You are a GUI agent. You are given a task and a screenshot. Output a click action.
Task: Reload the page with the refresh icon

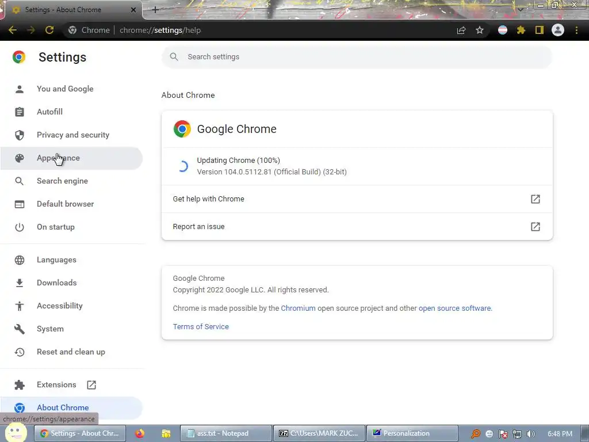[49, 30]
